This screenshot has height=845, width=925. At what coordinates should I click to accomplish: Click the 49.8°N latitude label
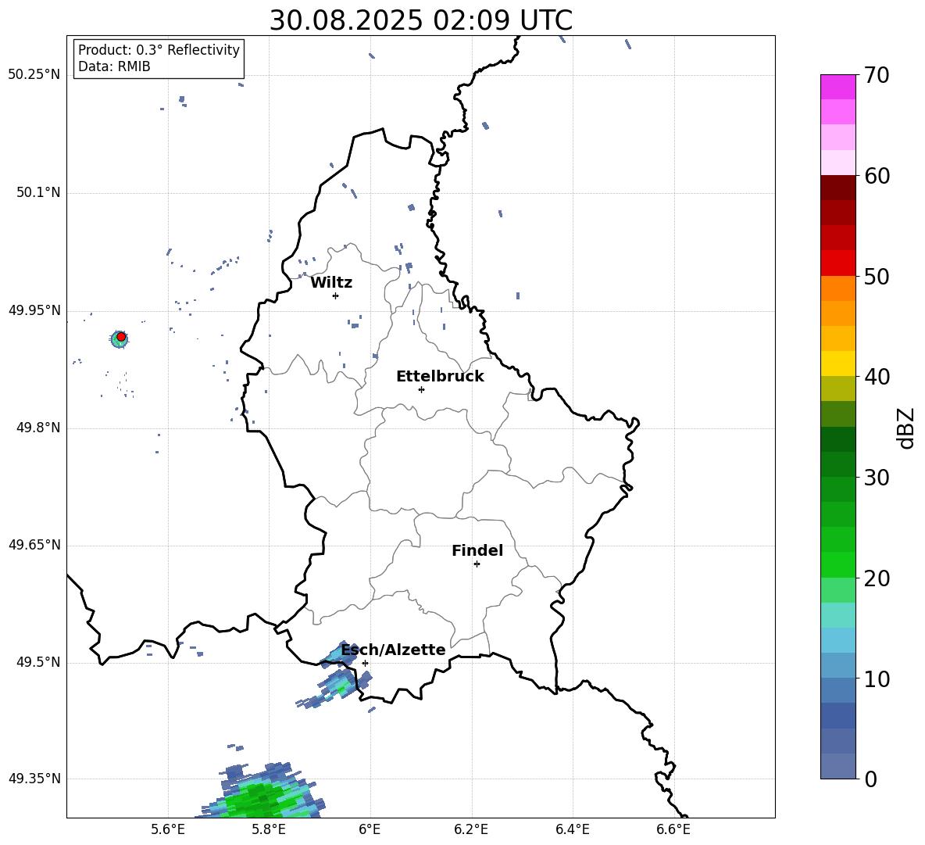pyautogui.click(x=38, y=428)
